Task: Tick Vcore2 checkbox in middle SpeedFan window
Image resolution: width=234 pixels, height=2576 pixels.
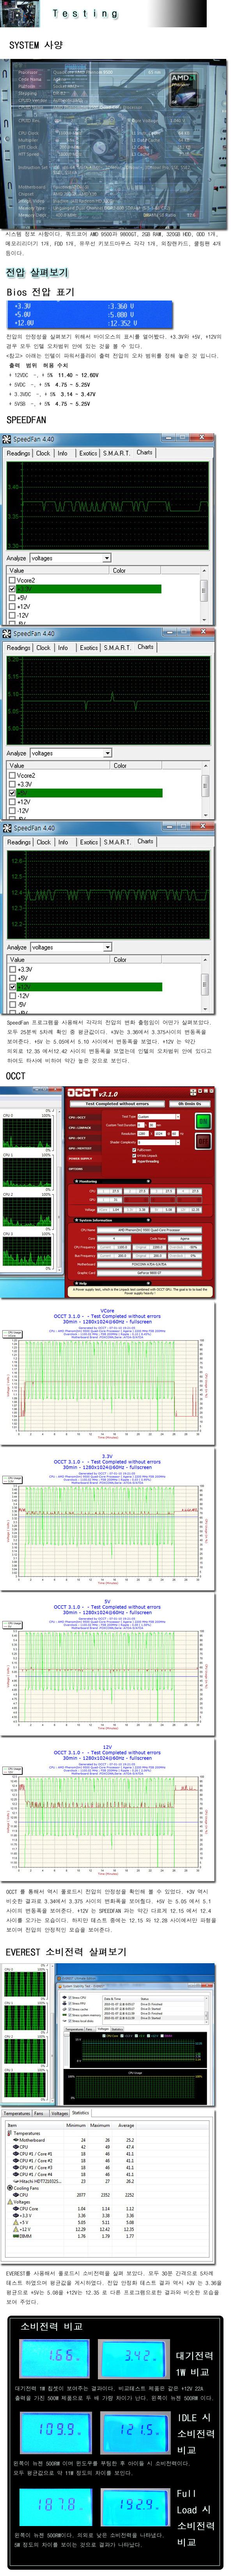Action: coord(12,775)
